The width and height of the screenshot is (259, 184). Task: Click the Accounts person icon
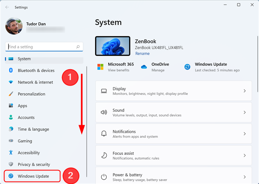11,117
